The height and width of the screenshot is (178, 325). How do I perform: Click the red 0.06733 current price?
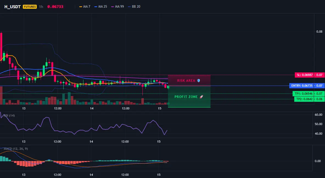pos(55,7)
